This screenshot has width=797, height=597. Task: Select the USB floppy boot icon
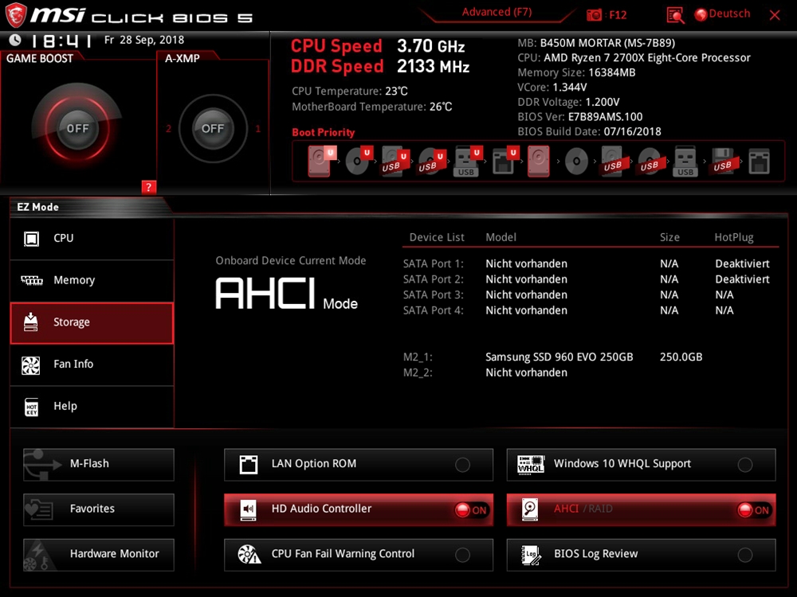click(722, 161)
